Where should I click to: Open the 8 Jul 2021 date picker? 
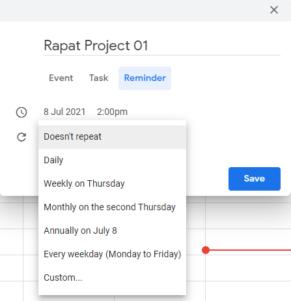pyautogui.click(x=64, y=112)
